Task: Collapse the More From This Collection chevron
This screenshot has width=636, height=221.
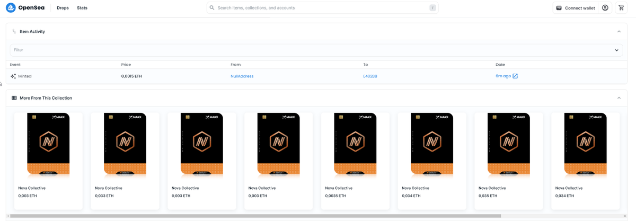Action: tap(619, 98)
